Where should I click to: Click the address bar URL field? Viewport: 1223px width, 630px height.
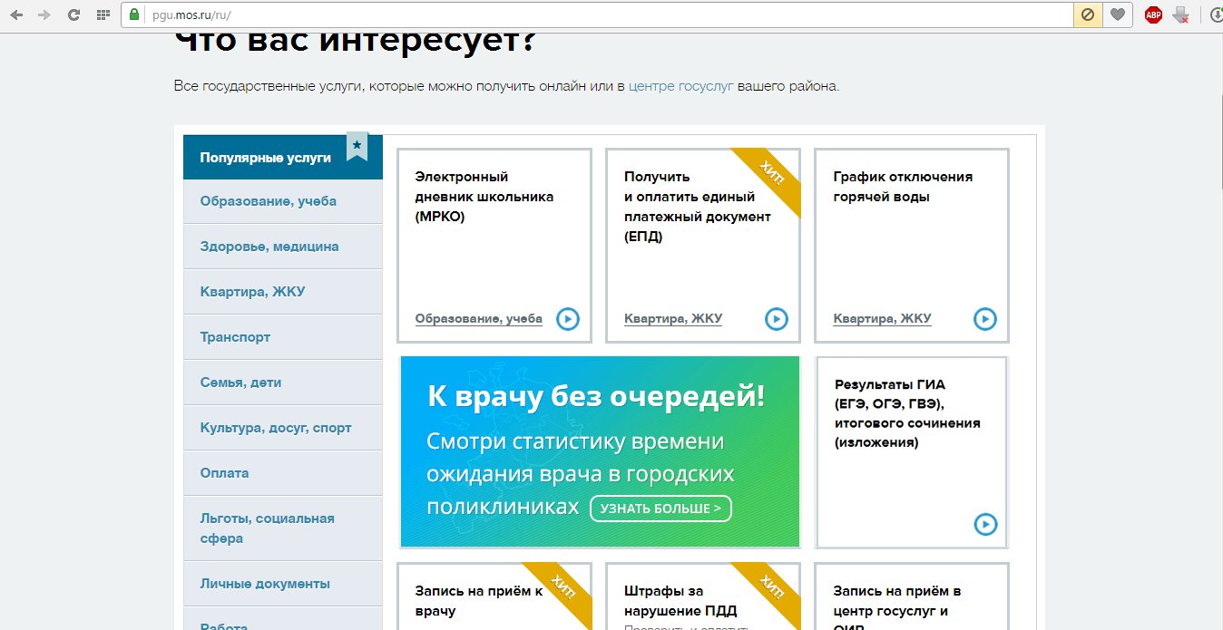click(599, 15)
